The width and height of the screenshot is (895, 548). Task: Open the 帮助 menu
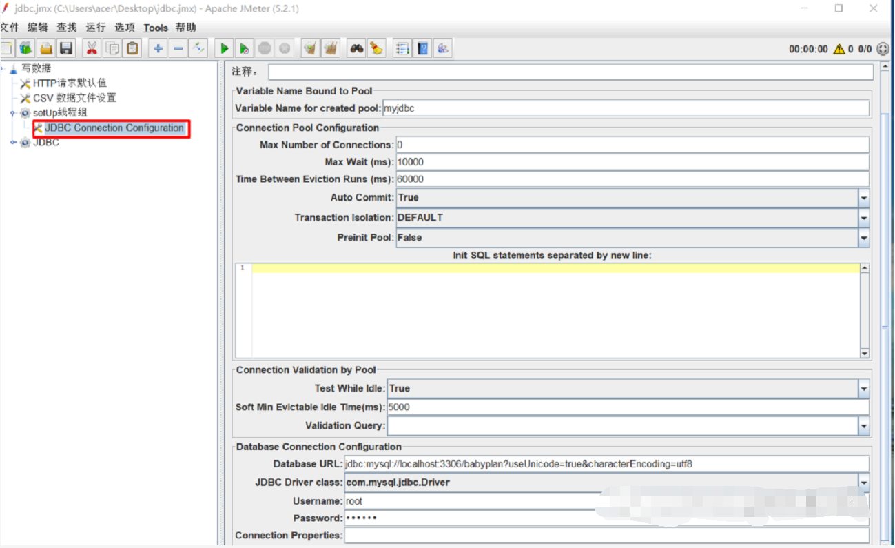[x=186, y=28]
